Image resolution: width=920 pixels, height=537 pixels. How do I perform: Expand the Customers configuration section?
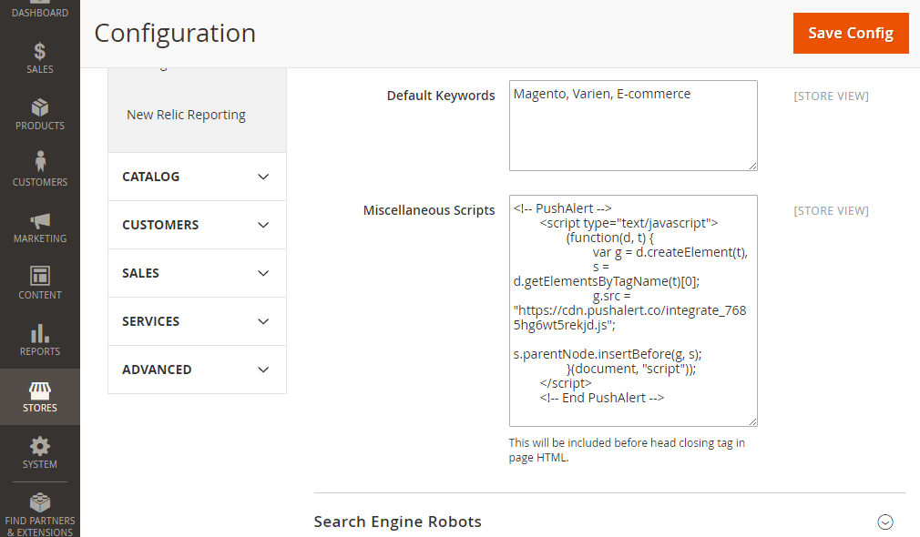click(197, 225)
